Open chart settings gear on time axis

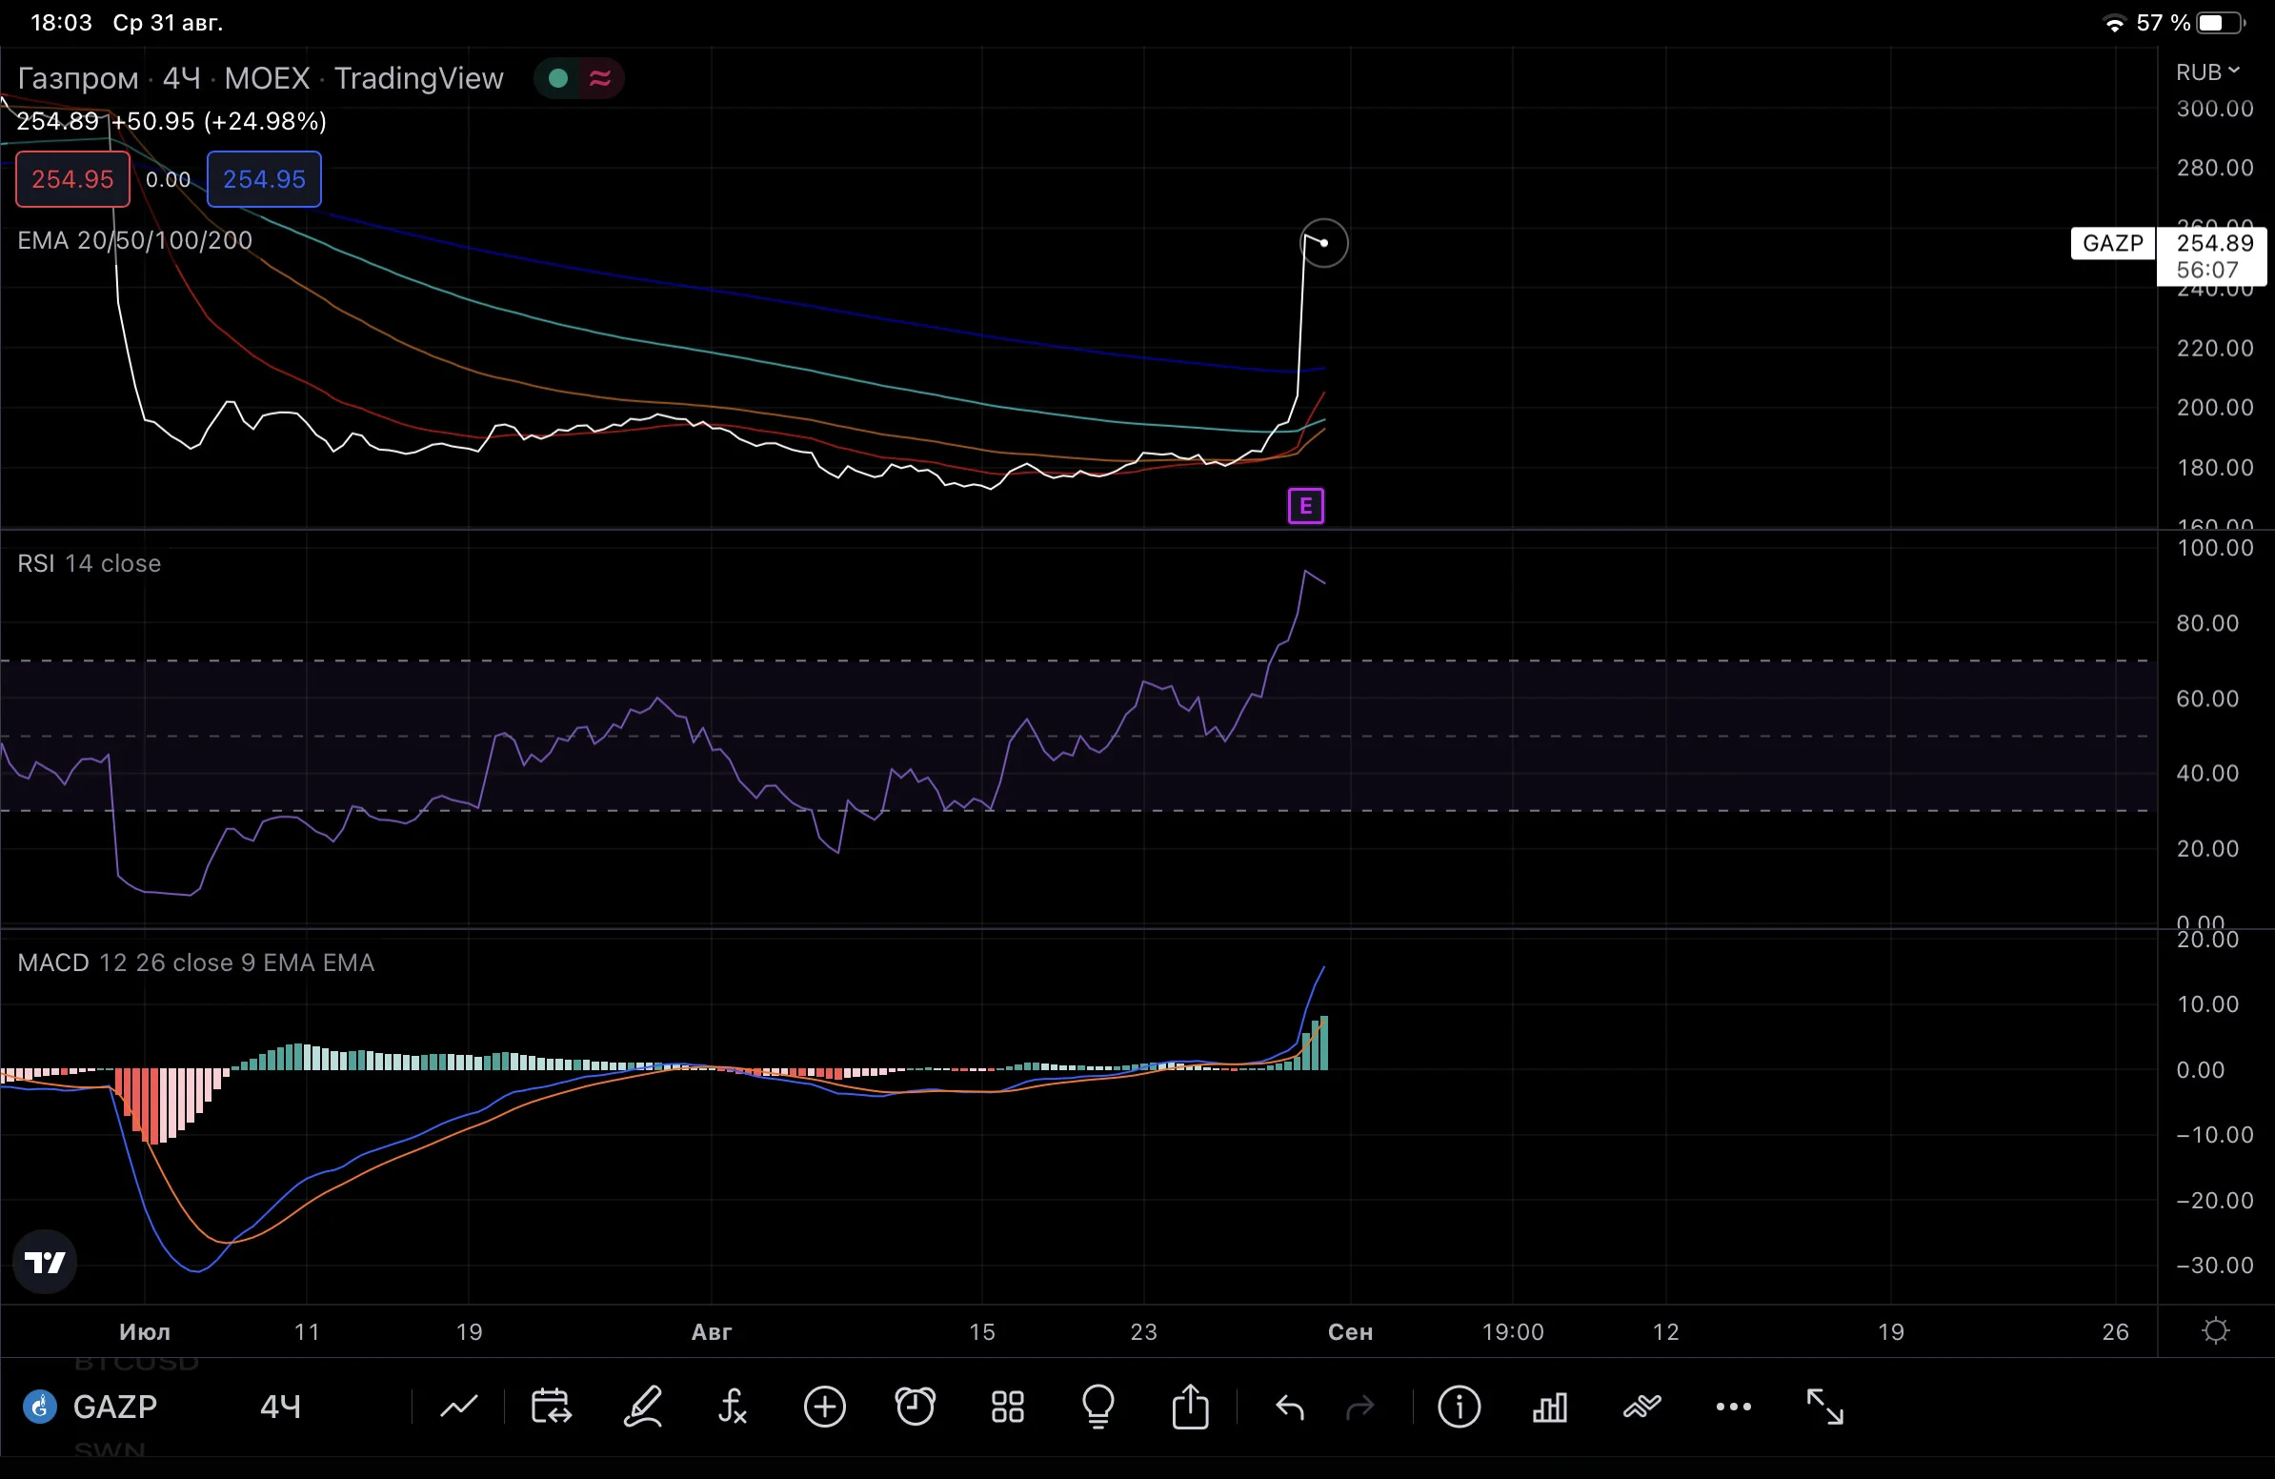[2216, 1330]
